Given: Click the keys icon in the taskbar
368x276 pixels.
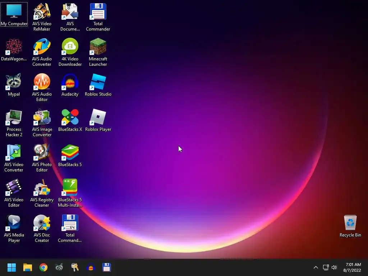Looking at the screenshot, I should (x=75, y=267).
